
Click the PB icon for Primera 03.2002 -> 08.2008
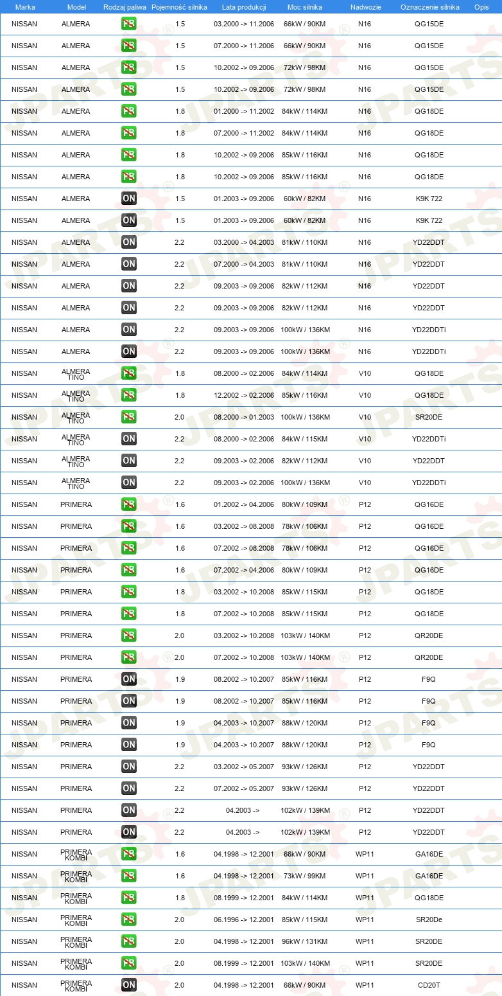click(x=129, y=526)
